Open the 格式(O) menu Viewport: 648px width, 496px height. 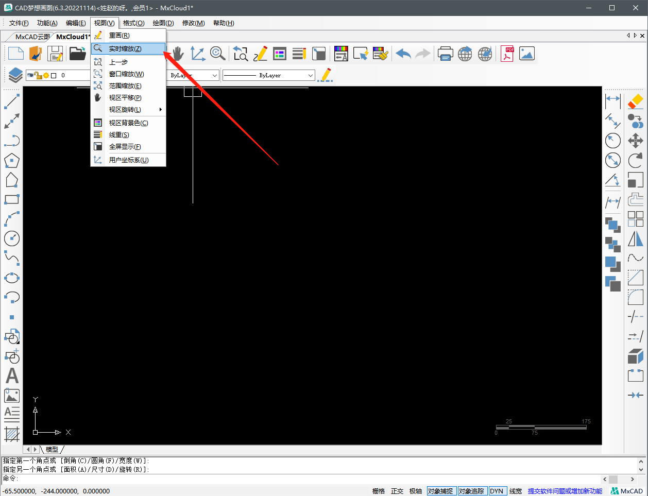point(133,23)
